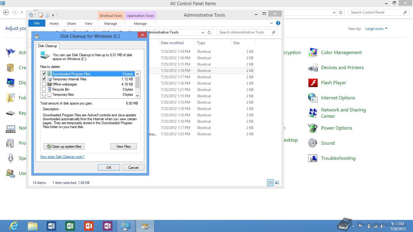Screen dimensions: 413x232
Task: Open the Internet Options globe icon
Action: click(313, 98)
